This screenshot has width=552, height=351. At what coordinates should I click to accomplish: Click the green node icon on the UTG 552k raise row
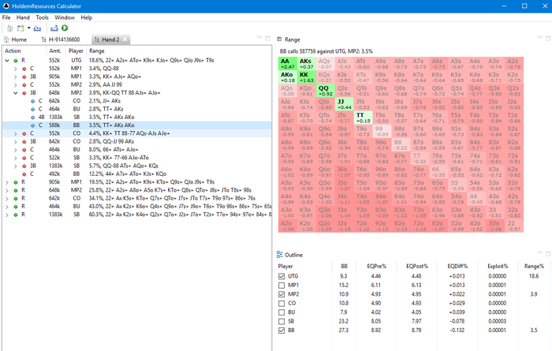16,61
